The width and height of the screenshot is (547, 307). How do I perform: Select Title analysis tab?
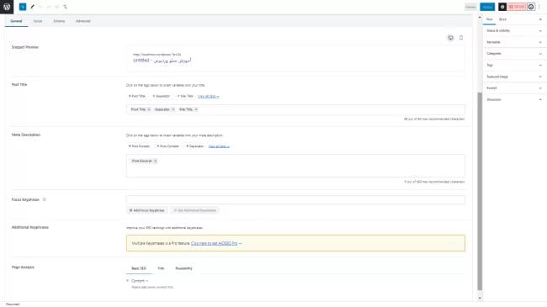(x=161, y=268)
